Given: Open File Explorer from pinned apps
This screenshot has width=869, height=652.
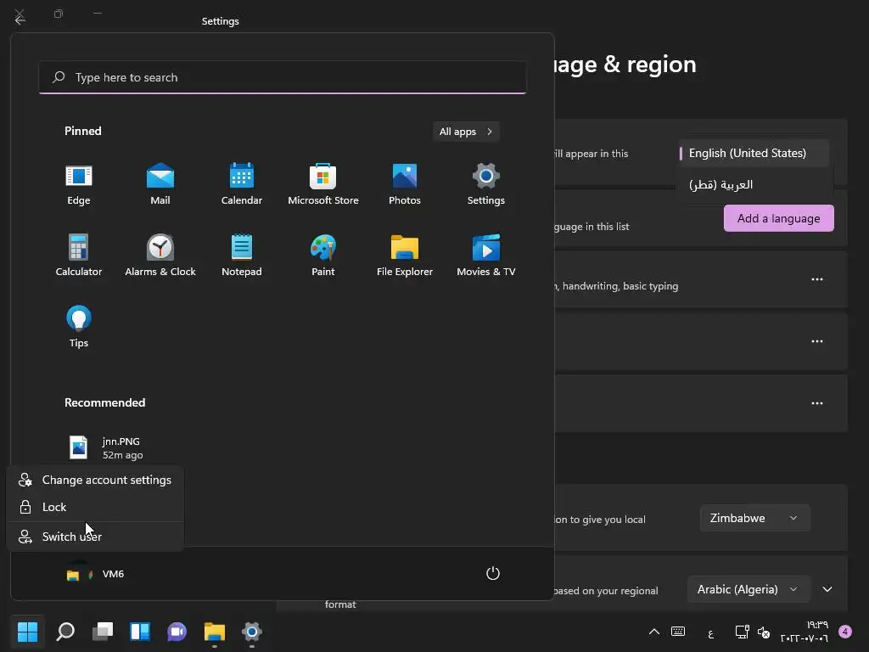Looking at the screenshot, I should click(405, 256).
